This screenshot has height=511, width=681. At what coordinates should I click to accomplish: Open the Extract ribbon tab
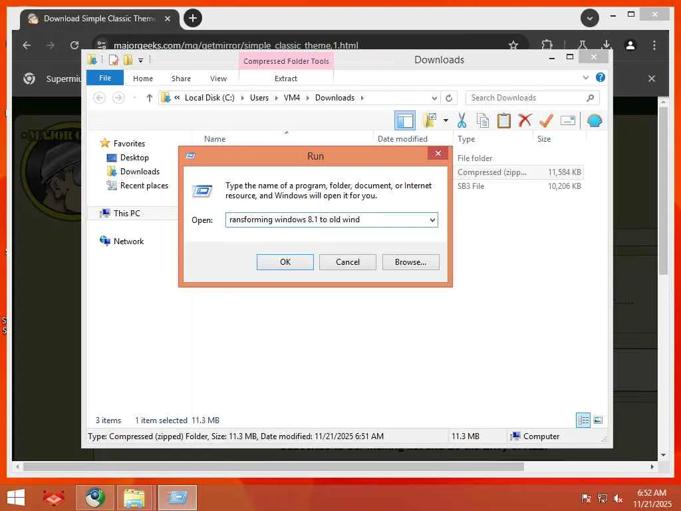pyautogui.click(x=286, y=79)
